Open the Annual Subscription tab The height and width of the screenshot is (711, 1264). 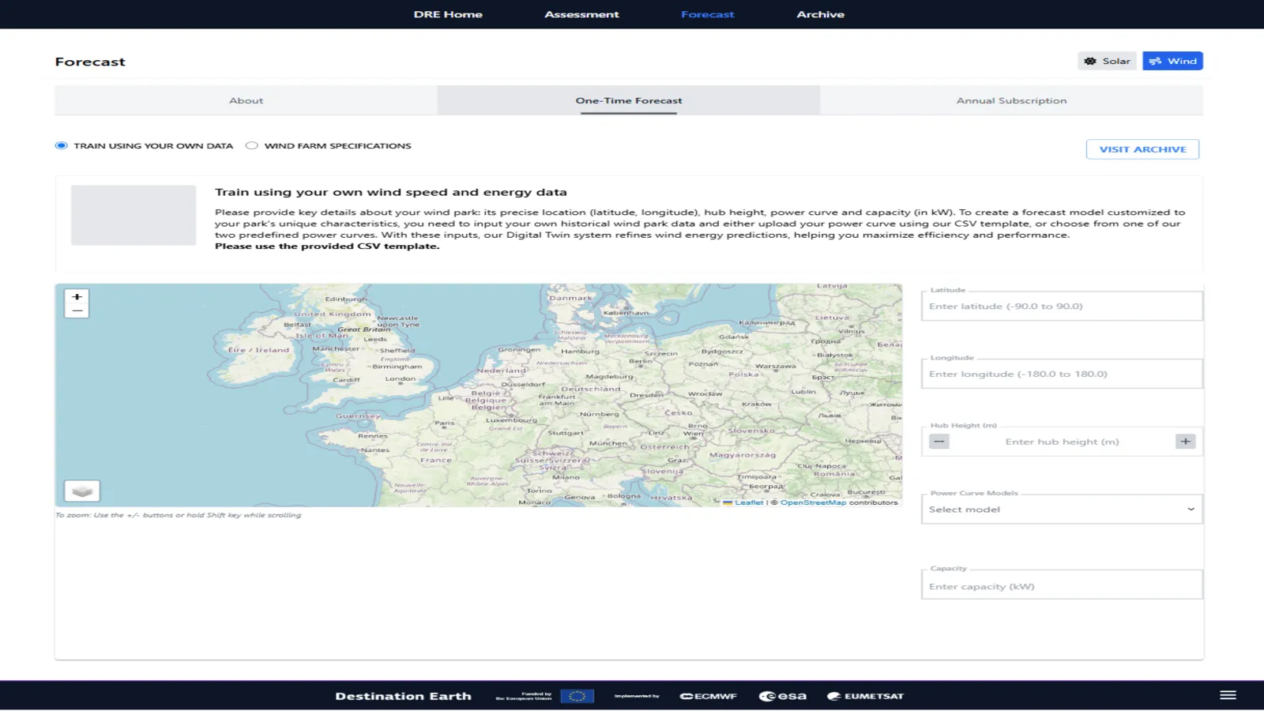click(1011, 100)
